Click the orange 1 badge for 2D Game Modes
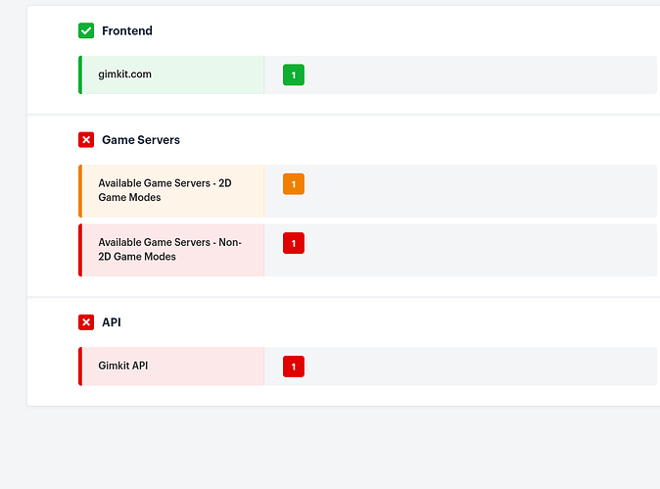Screen dimensions: 660x489 293,183
